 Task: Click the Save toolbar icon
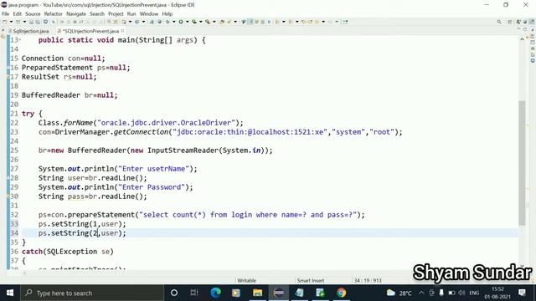tap(31, 22)
